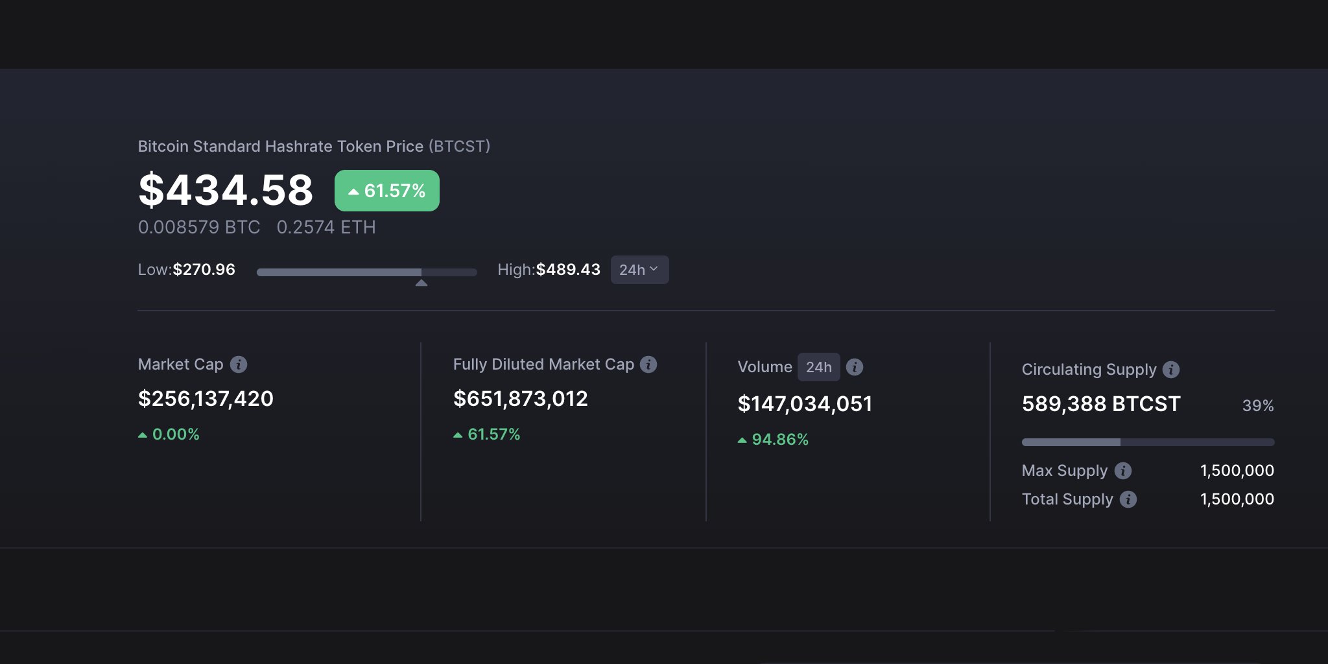This screenshot has height=664, width=1328.
Task: Show Fully Diluted Market Cap info tooltip
Action: tap(648, 364)
